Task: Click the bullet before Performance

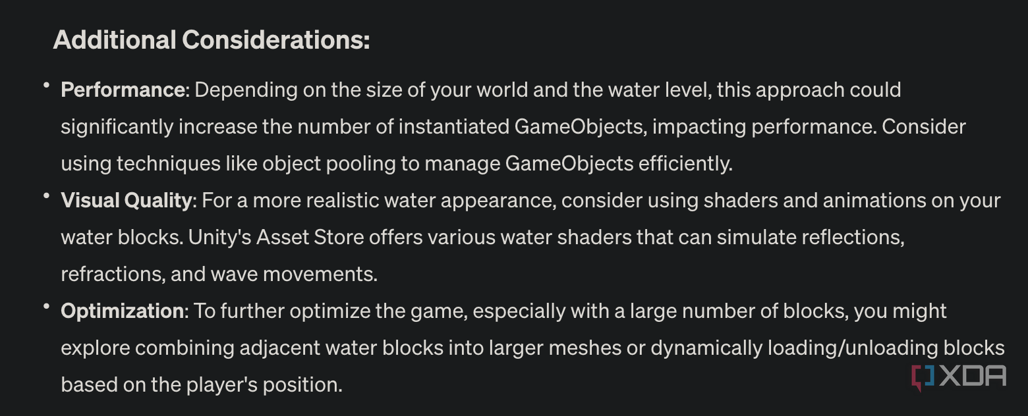Action: [x=46, y=86]
